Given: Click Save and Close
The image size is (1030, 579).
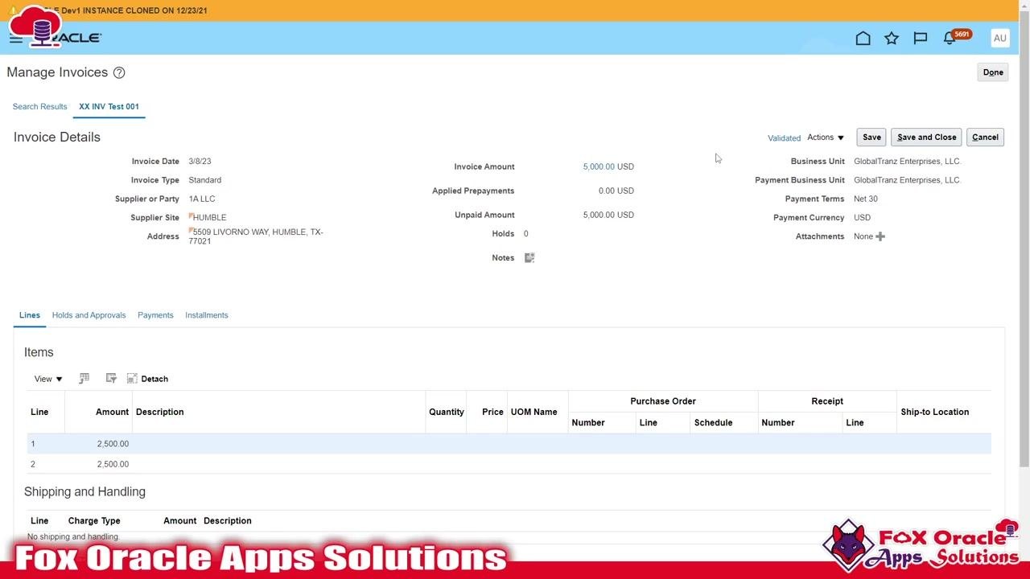Looking at the screenshot, I should click(926, 138).
